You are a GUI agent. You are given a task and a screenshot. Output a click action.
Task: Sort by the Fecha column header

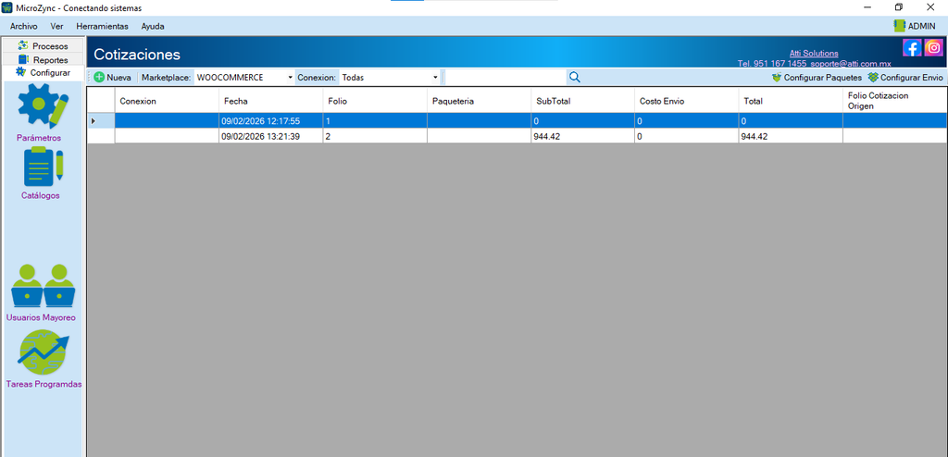click(x=271, y=101)
